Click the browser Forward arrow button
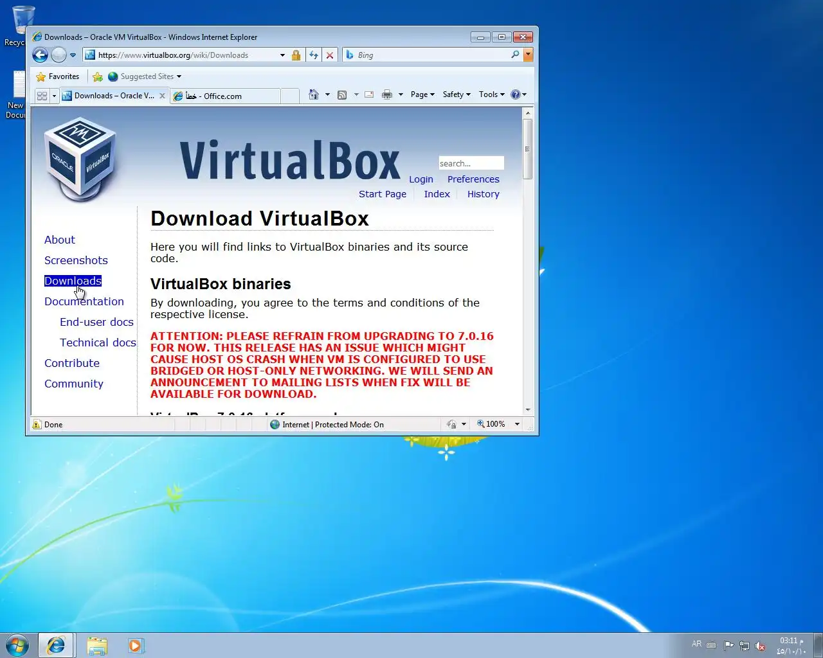This screenshot has height=658, width=823. tap(59, 55)
